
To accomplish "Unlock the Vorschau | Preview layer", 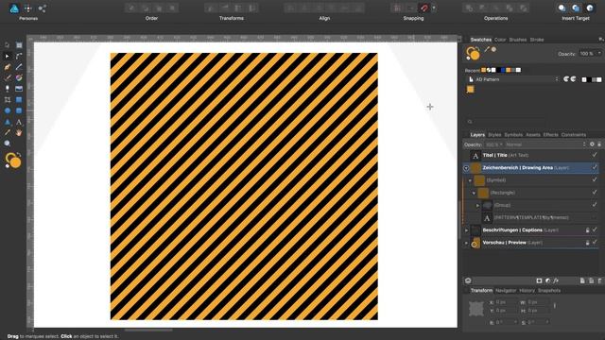I will (x=587, y=243).
